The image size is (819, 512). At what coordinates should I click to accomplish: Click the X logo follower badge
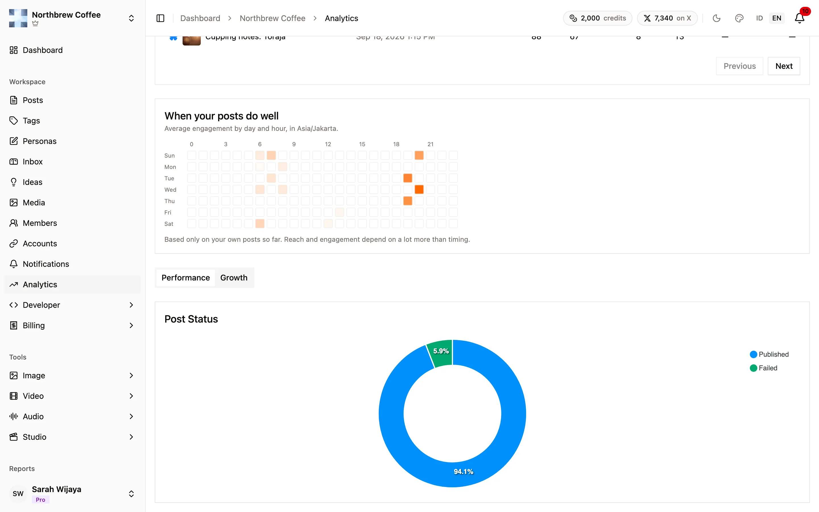667,18
